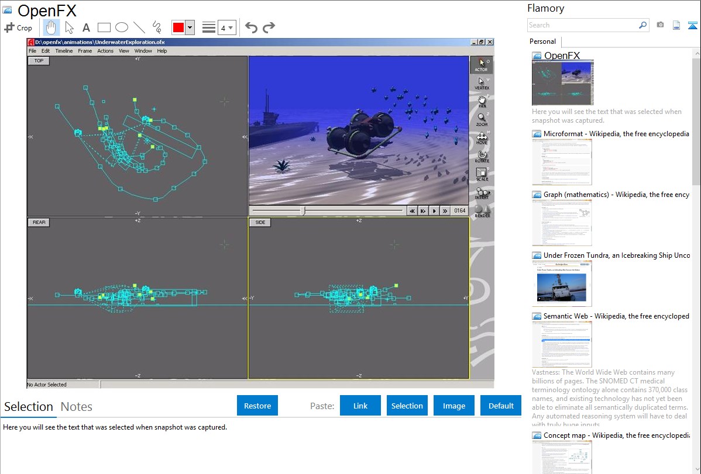Click the Default paste button
This screenshot has height=474, width=701.
tap(501, 406)
